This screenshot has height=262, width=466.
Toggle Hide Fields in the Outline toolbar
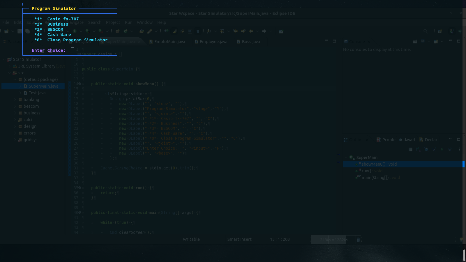[x=426, y=149]
